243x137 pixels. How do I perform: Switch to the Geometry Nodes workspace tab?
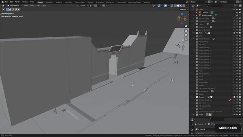(134, 2)
